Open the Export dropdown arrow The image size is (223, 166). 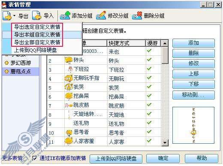coord(14,15)
